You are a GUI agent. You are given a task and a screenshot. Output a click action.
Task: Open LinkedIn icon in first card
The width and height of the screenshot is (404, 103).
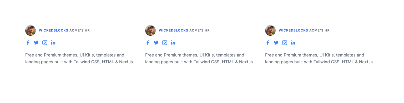pyautogui.click(x=53, y=43)
